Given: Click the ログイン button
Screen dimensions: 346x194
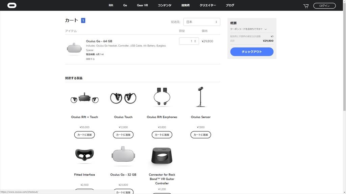Looking at the screenshot, I should coord(324,6).
